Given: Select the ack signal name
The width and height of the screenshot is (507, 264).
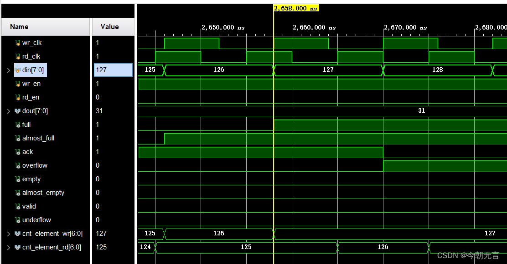Looking at the screenshot, I should [x=27, y=152].
